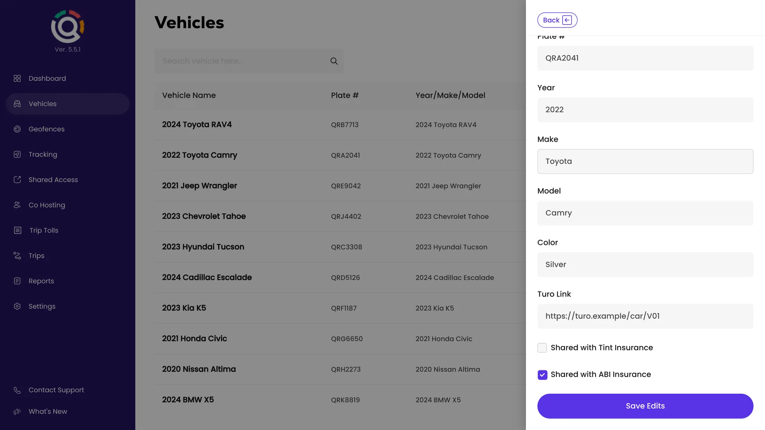
Task: Select the 2021 Jeep Wrangler row
Action: click(340, 186)
